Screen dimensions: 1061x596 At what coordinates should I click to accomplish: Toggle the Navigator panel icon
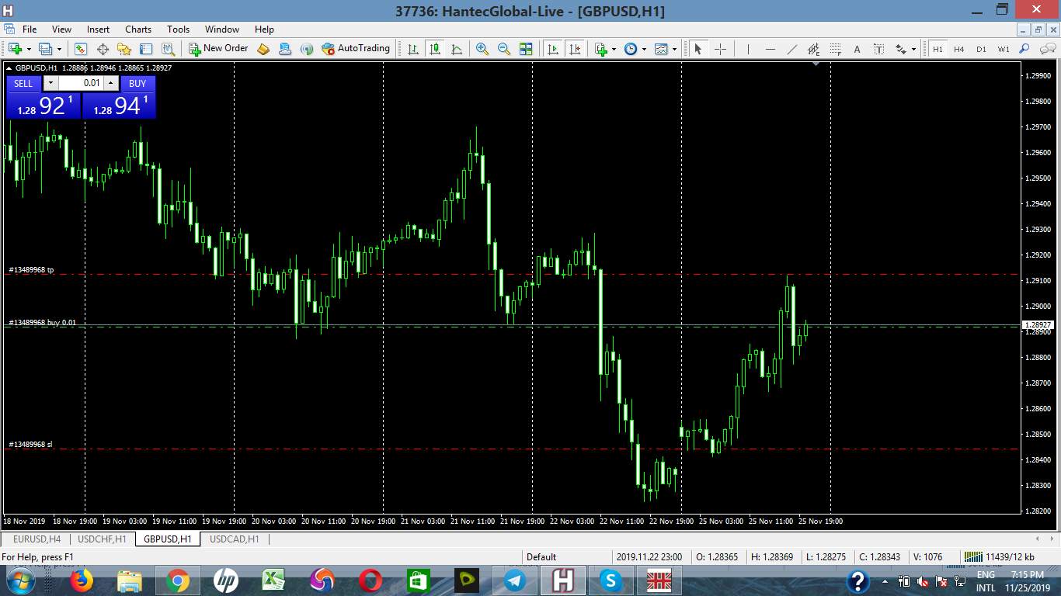(124, 49)
